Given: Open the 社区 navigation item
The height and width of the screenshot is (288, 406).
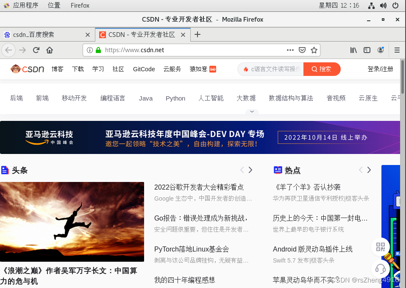Looking at the screenshot, I should point(118,69).
